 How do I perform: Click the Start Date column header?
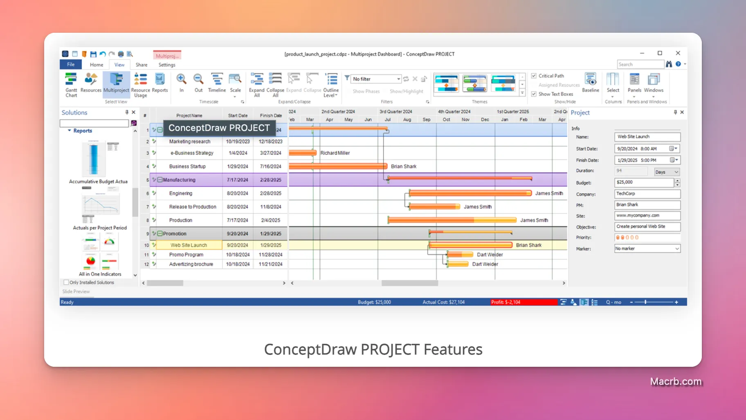[238, 115]
